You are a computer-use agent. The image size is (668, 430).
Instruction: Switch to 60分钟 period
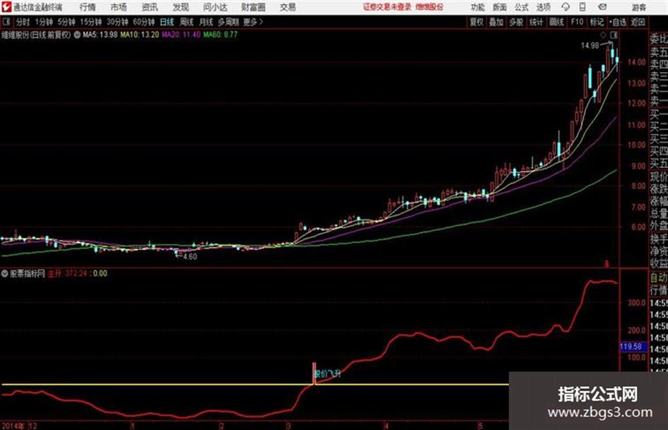click(x=143, y=22)
